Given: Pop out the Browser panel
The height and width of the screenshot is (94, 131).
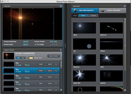Looking at the screenshot, I should click(125, 6).
